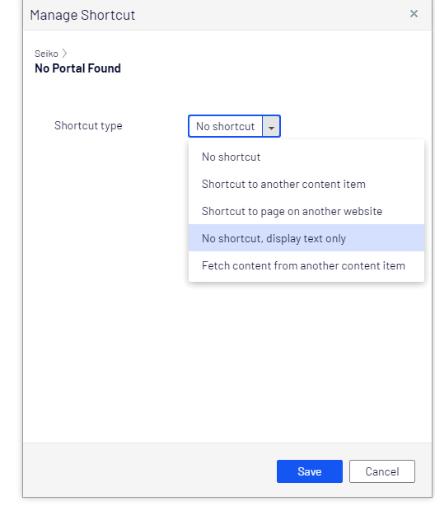
Task: Click the "Manage Shortcut" dialog title
Action: [x=82, y=15]
